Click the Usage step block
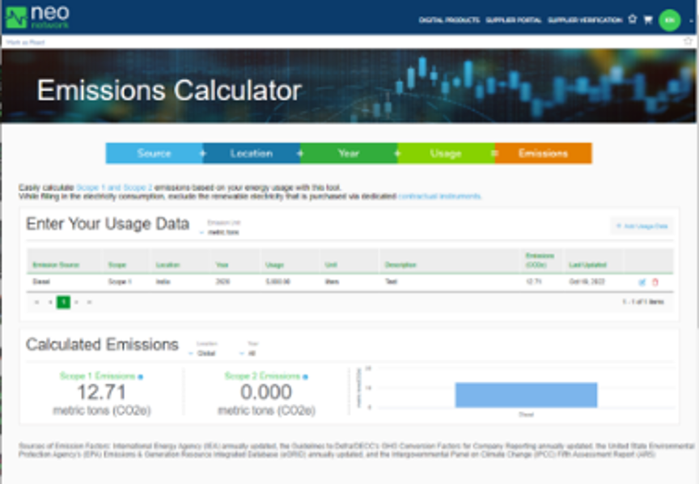Screen dimensions: 699x484 click(x=446, y=154)
